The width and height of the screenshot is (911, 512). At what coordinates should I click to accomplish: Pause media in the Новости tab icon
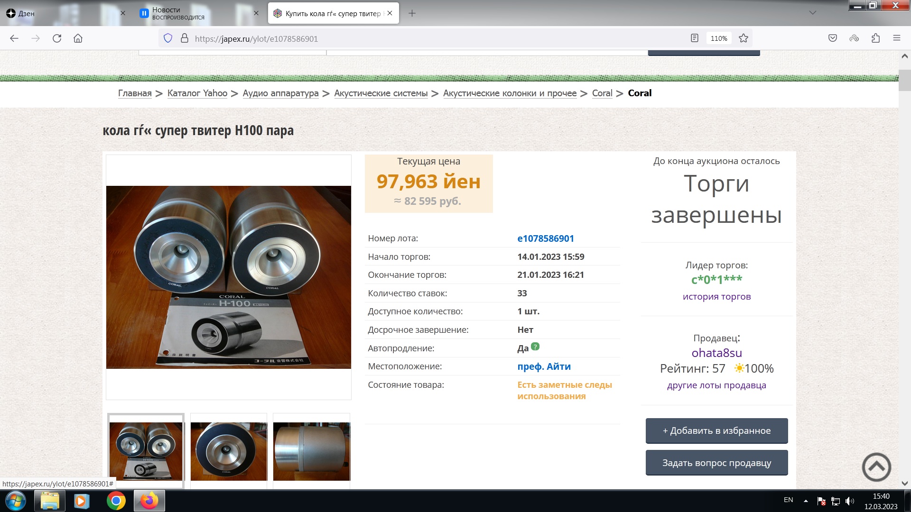[144, 13]
